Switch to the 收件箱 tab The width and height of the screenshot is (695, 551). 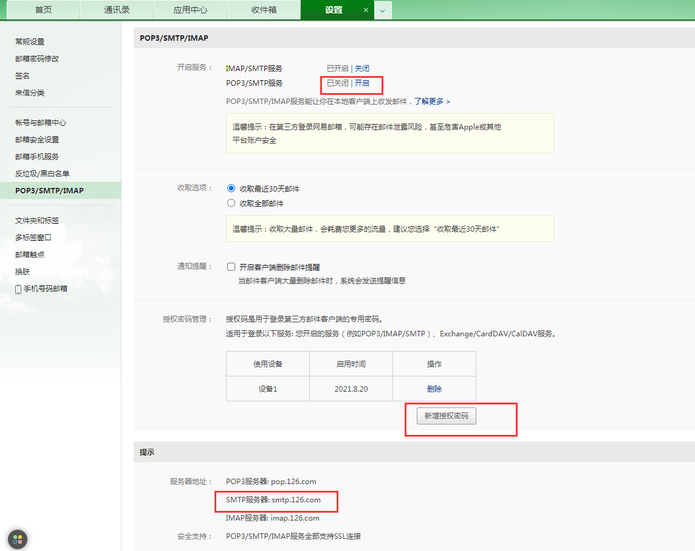264,10
